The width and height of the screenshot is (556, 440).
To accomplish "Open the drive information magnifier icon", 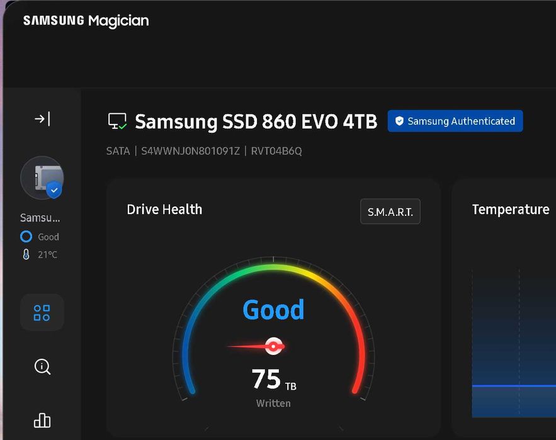I will pyautogui.click(x=42, y=366).
